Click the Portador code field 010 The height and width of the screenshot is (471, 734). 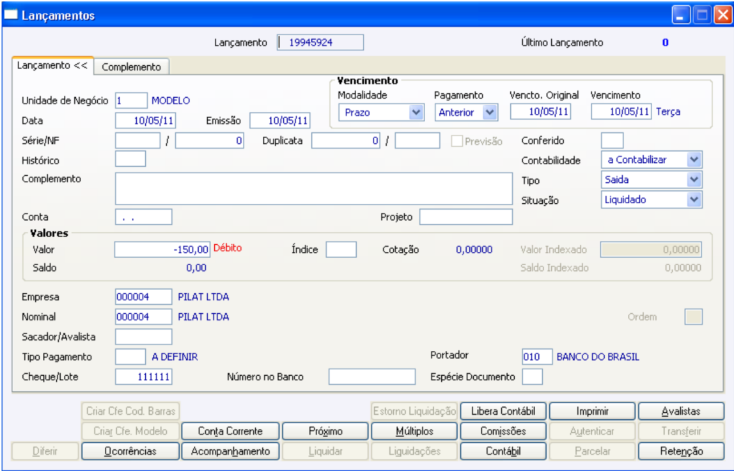click(x=537, y=357)
